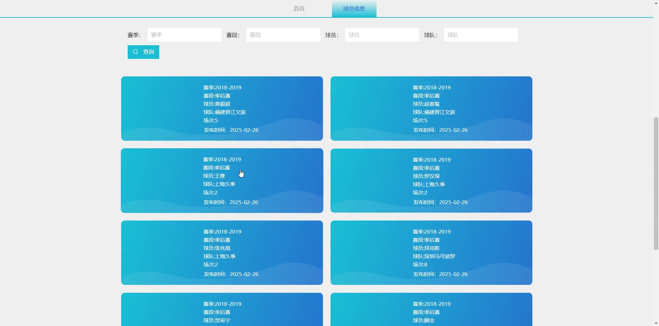
Task: Open the player card for 贺希宁
Action: click(222, 309)
